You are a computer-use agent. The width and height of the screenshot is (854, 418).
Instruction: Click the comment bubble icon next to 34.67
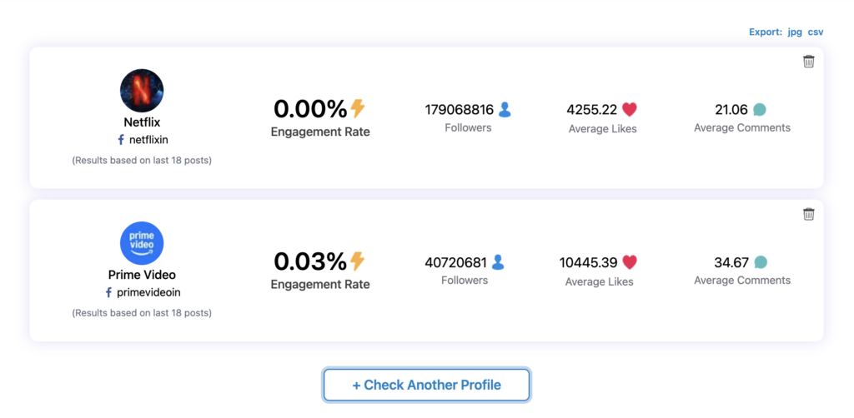[x=760, y=262]
